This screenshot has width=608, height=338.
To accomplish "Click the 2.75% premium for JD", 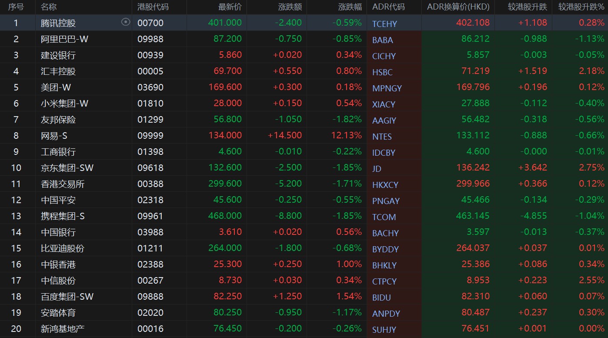I will [x=591, y=167].
